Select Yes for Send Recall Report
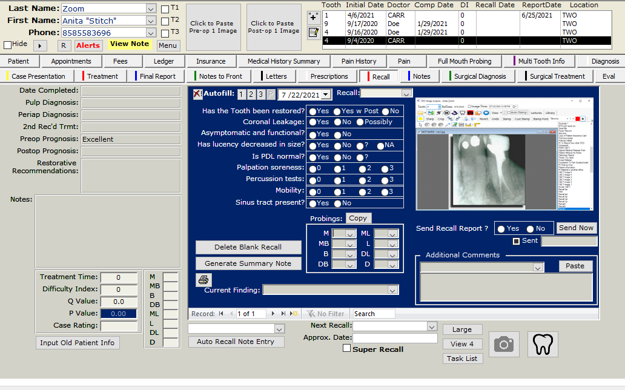Viewport: 625px width, 390px height. pos(501,229)
